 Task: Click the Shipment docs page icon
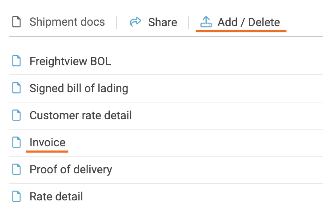(x=16, y=22)
